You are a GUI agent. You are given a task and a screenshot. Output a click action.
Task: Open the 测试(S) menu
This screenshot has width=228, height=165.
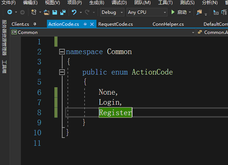[187, 3]
